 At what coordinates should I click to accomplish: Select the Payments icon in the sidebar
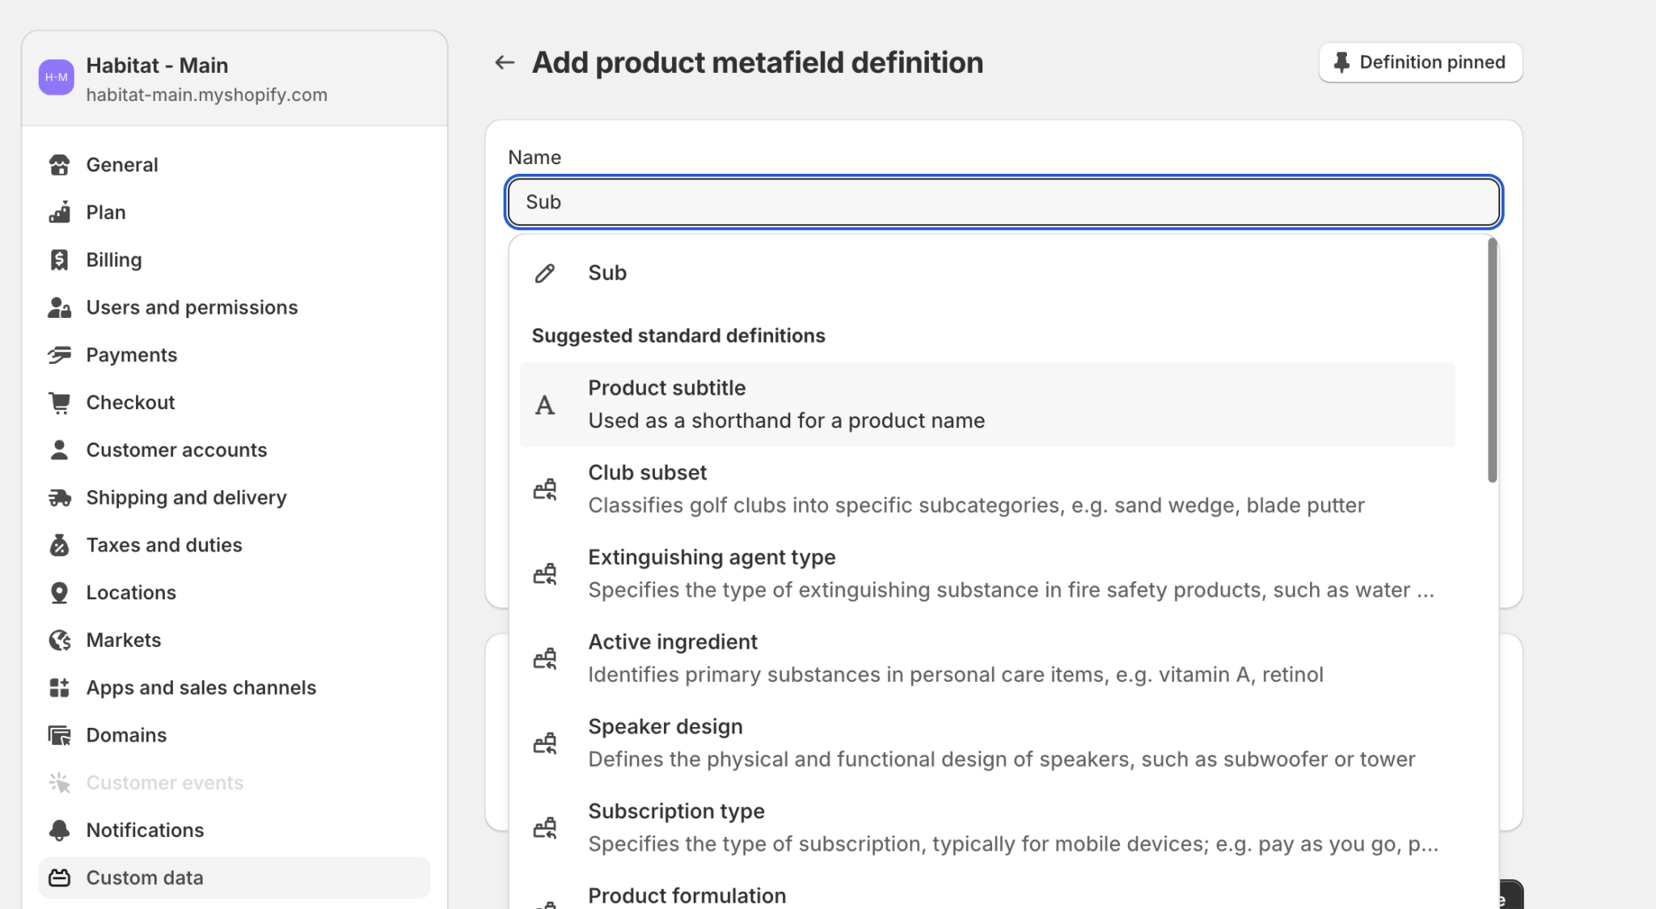(x=59, y=354)
